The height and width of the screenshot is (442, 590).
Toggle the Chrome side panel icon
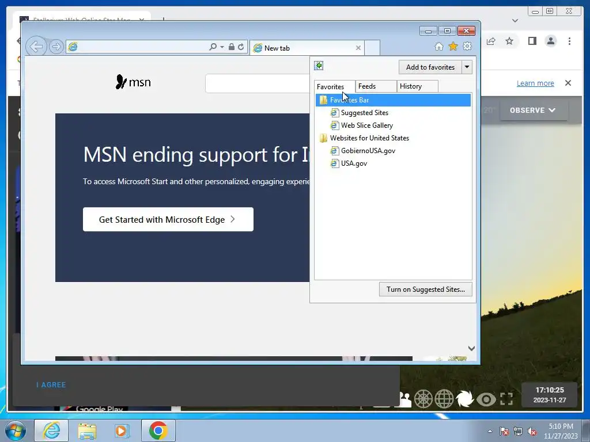click(532, 41)
